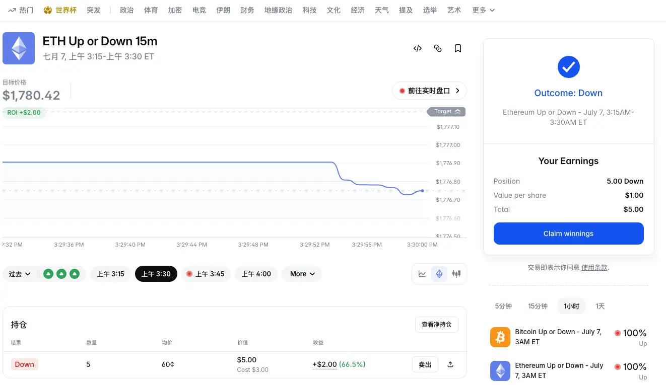Screen dimensions: 666x385
Task: Click the first green up-arrow past result
Action: click(x=48, y=274)
